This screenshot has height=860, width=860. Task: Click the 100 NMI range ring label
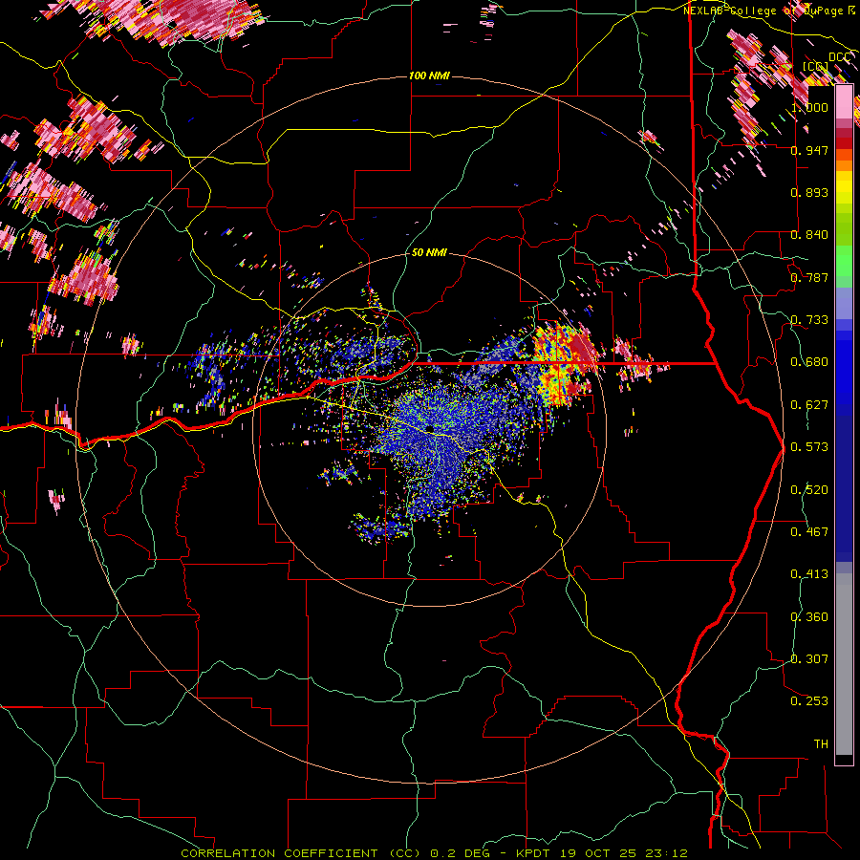point(429,75)
